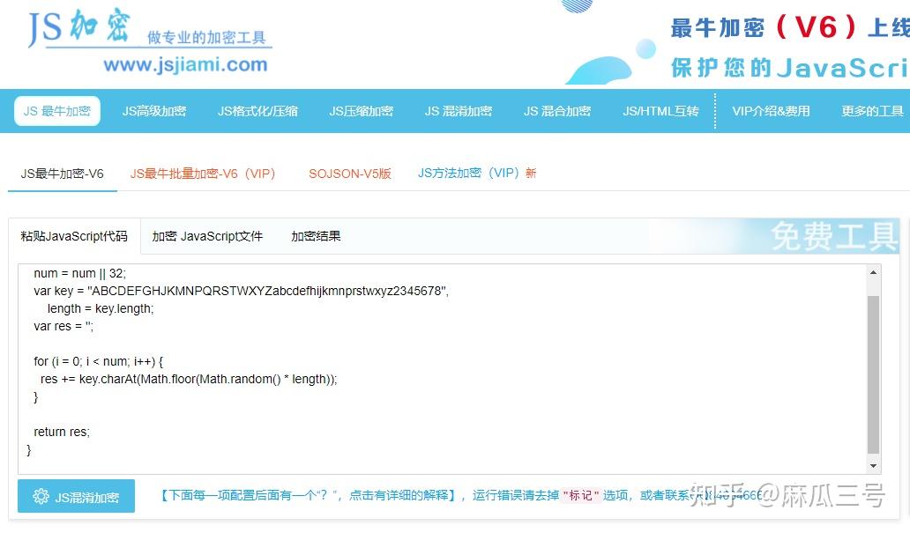The width and height of the screenshot is (910, 533).
Task: Select the JS最牛加密-V6 sub-tab
Action: point(61,174)
